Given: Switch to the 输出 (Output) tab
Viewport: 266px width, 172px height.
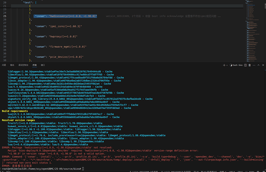Looking at the screenshot, I should coord(12,66).
